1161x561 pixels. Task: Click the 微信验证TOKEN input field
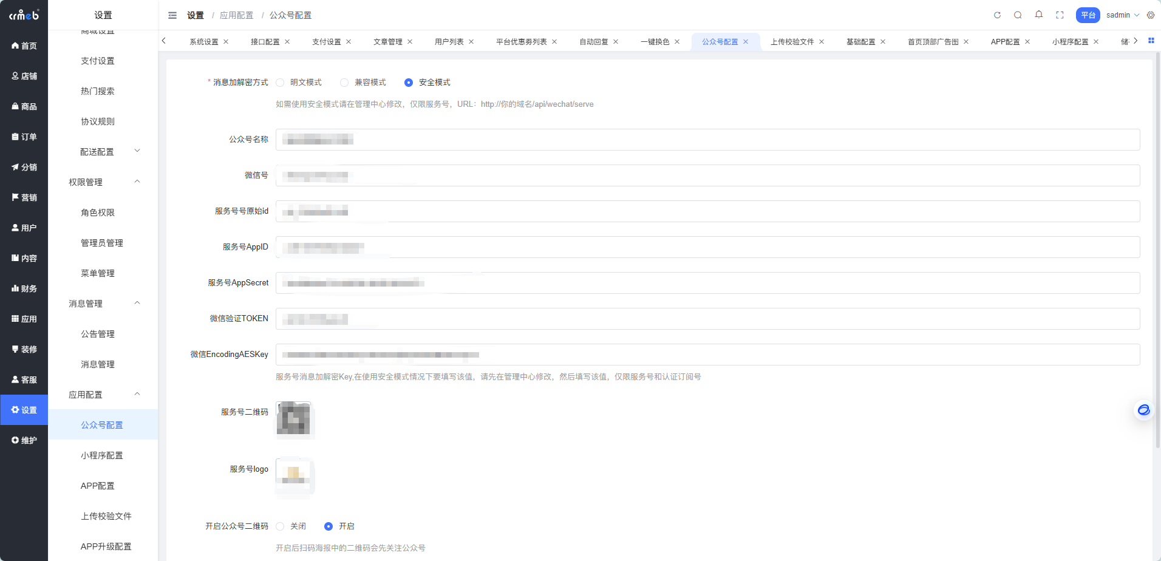[707, 319]
